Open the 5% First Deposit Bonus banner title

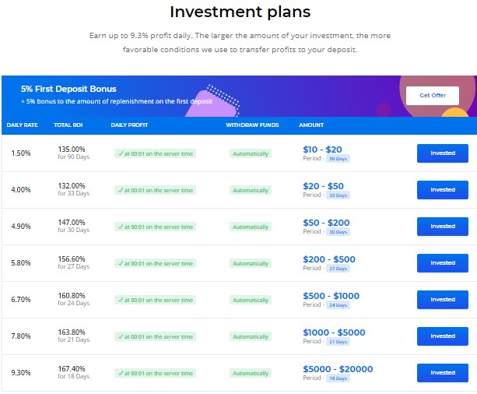[68, 89]
